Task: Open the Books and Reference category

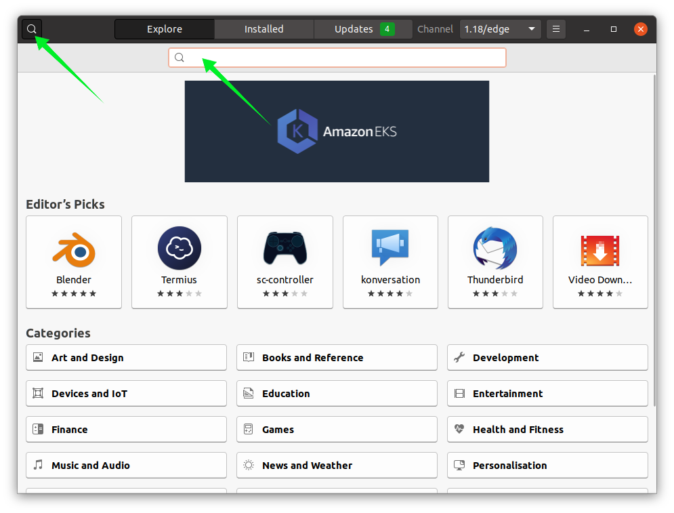Action: tap(337, 357)
